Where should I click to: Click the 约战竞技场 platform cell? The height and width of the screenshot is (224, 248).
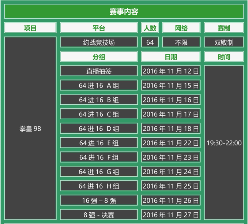(99, 42)
